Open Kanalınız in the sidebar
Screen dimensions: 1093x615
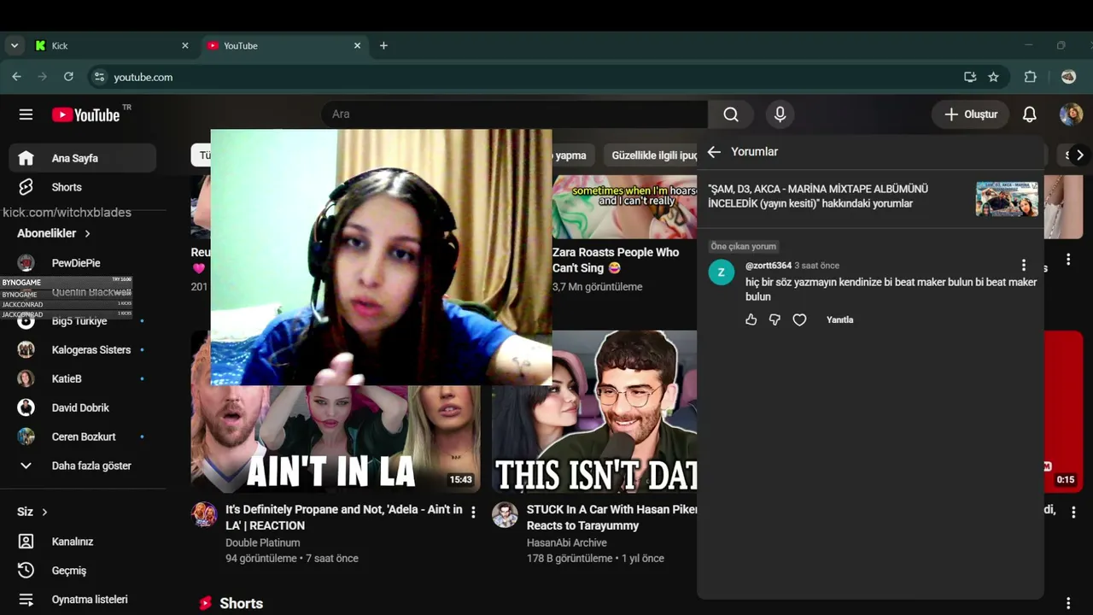[x=83, y=542]
